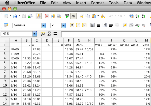Click the scissors Cut icon

81,16
